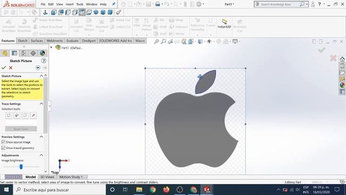Open search type dropdown arrow

coord(307,4)
